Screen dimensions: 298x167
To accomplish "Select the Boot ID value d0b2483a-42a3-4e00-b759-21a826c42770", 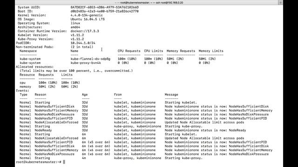I will [104, 11].
